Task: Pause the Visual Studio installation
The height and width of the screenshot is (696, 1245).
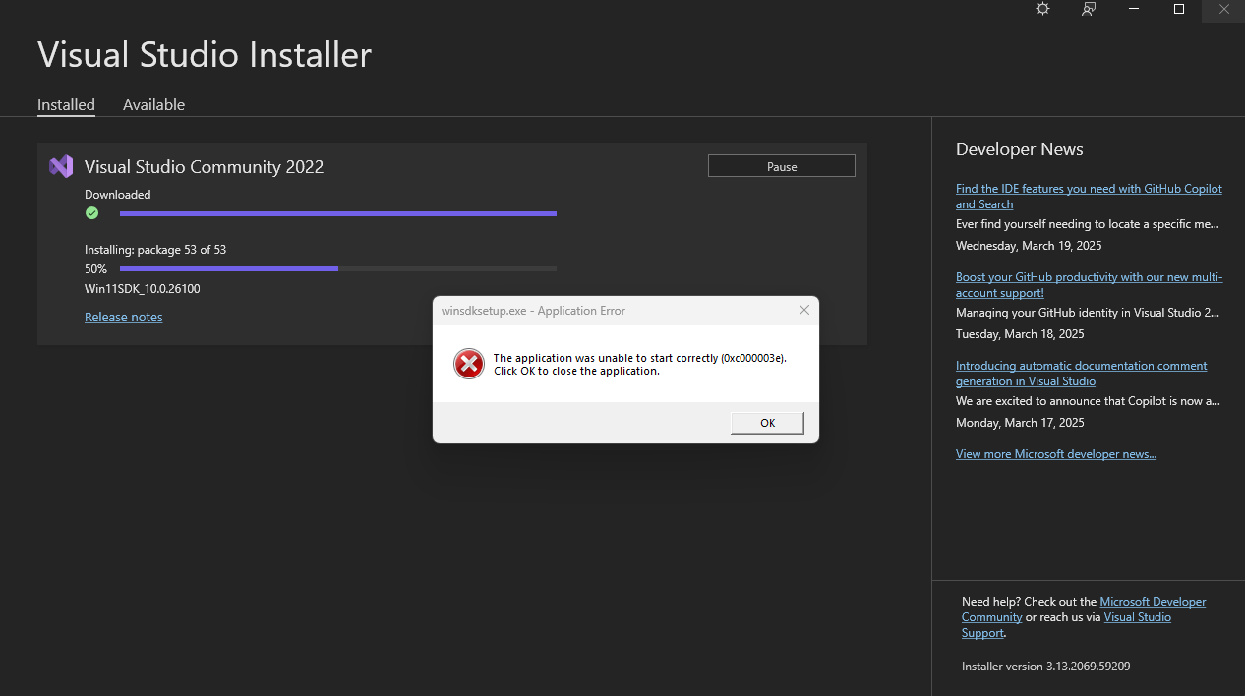Action: (781, 165)
